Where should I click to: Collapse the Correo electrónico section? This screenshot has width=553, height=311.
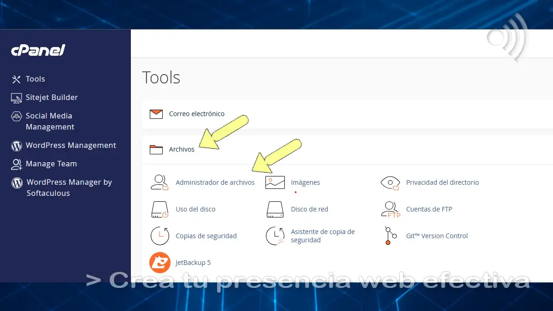click(x=196, y=114)
